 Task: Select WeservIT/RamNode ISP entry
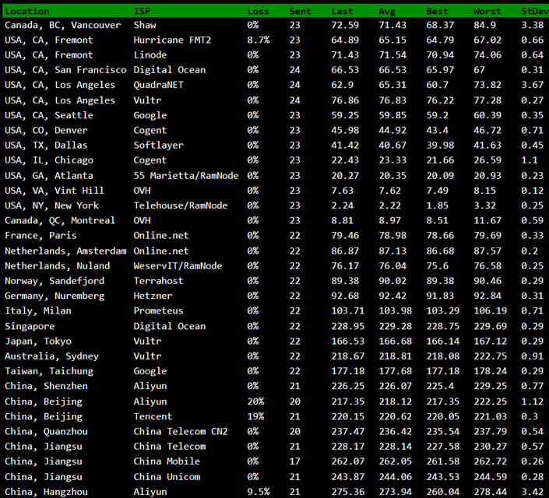point(178,266)
